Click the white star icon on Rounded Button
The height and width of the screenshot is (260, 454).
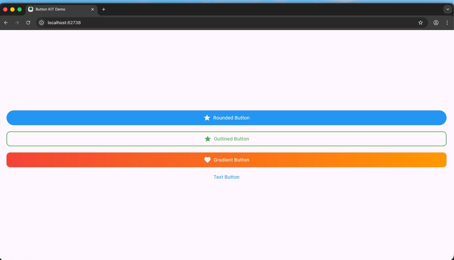point(207,118)
